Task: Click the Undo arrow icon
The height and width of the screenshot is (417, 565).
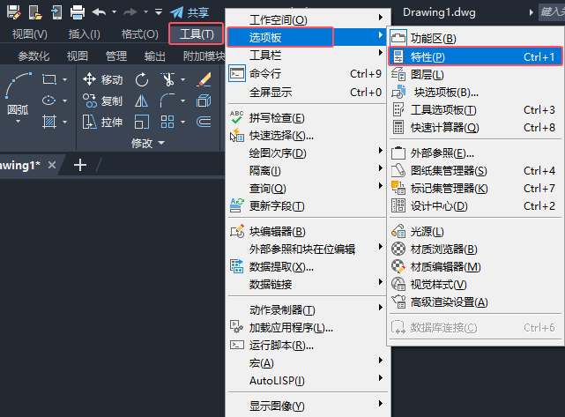Action: 99,12
